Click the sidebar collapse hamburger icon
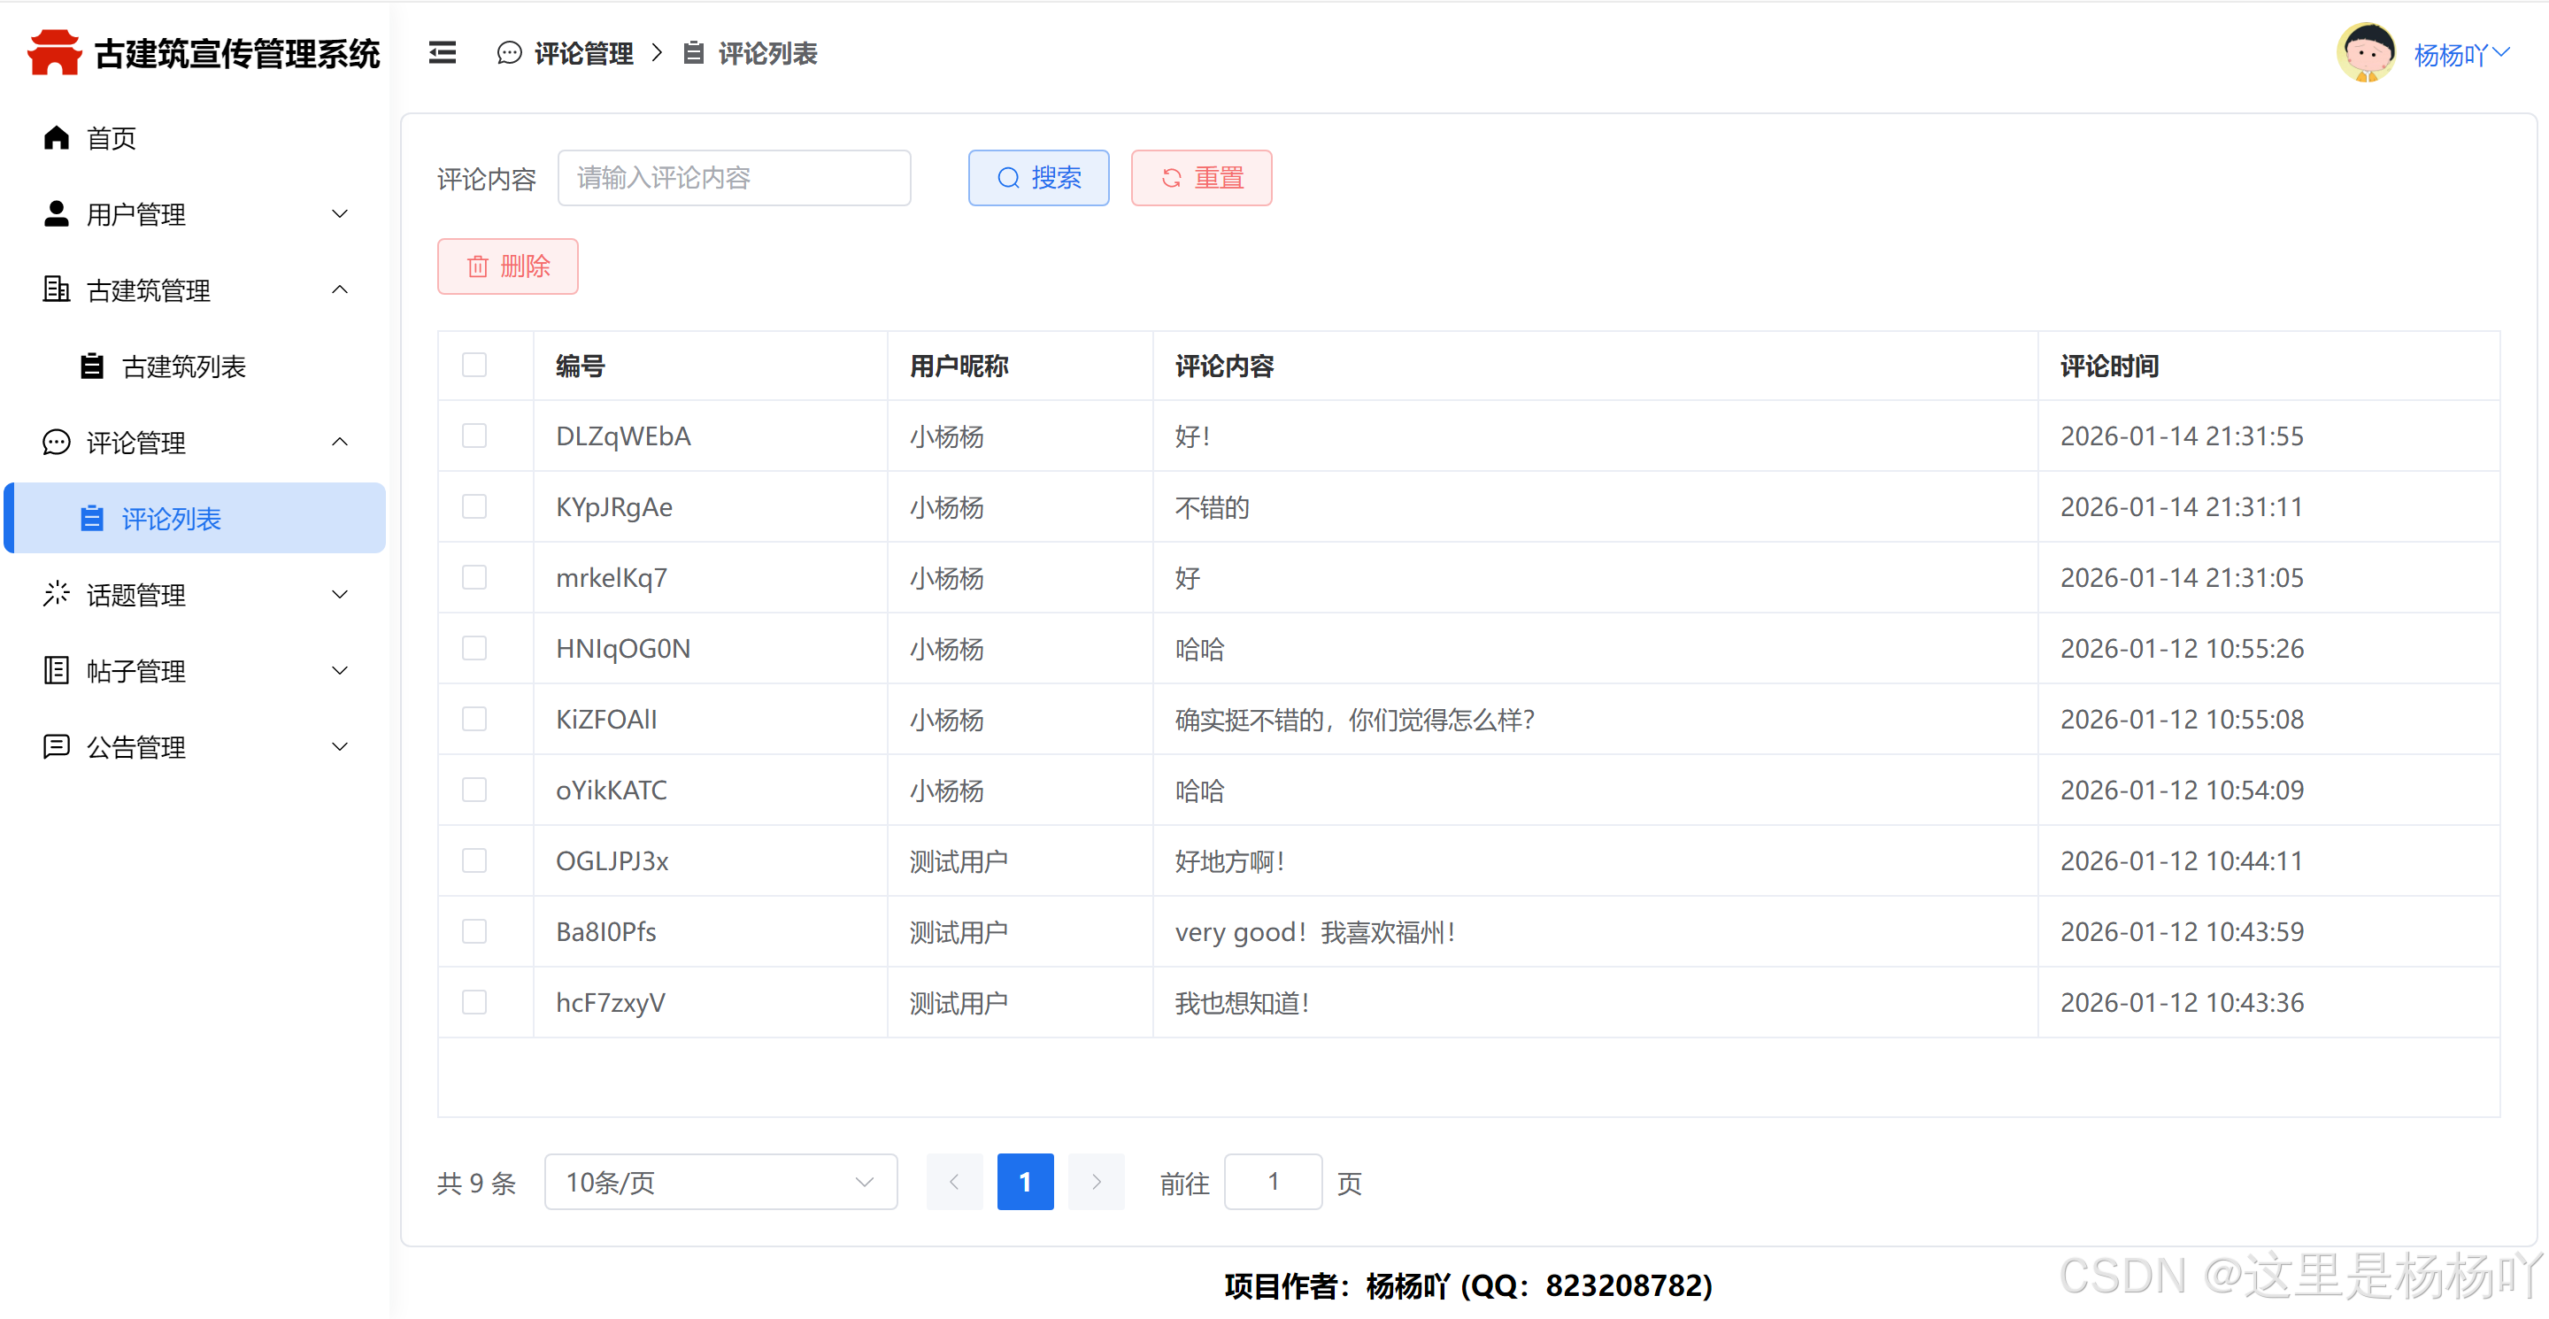The height and width of the screenshot is (1319, 2549). coord(443,53)
